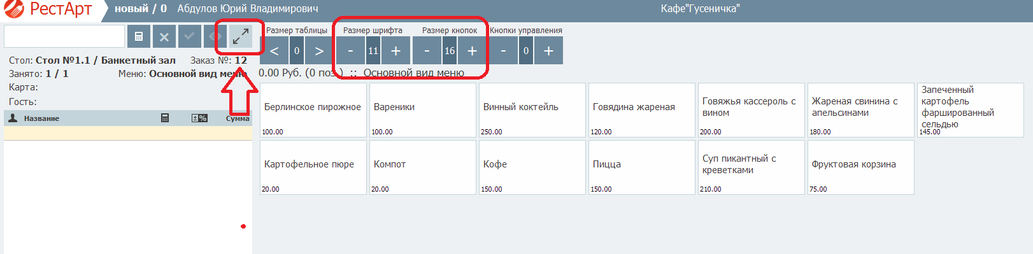Image resolution: width=1033 pixels, height=254 pixels.
Task: Click the person icon in table header
Action: click(x=13, y=118)
